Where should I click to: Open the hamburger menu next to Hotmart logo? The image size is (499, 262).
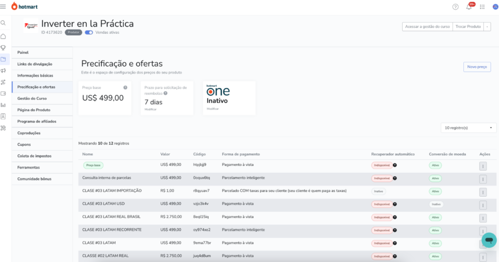3,6
